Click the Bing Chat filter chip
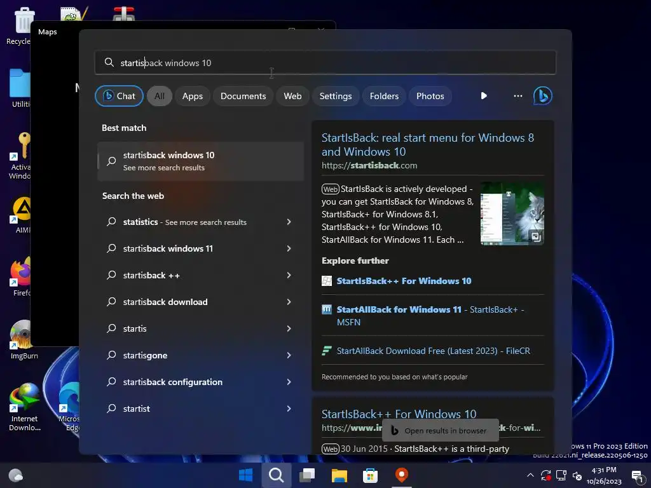The width and height of the screenshot is (651, 488). pyautogui.click(x=119, y=96)
